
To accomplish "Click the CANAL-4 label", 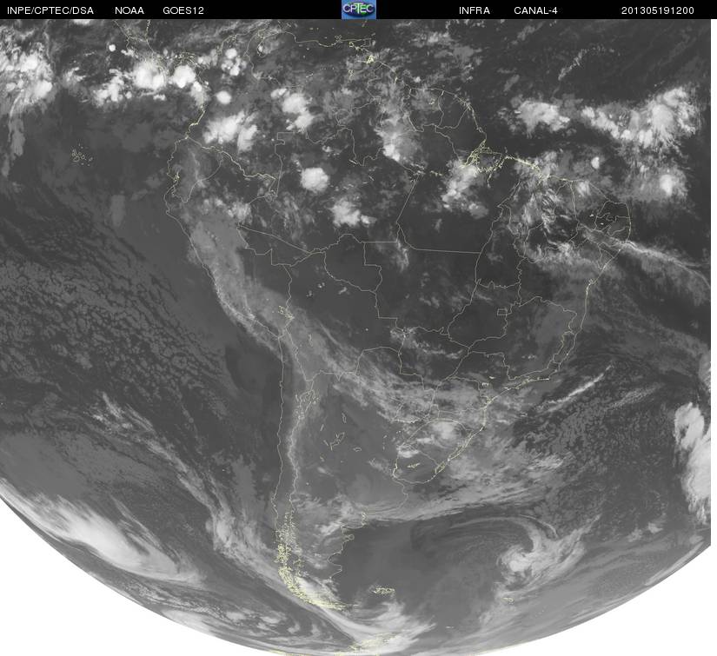I will [x=535, y=10].
